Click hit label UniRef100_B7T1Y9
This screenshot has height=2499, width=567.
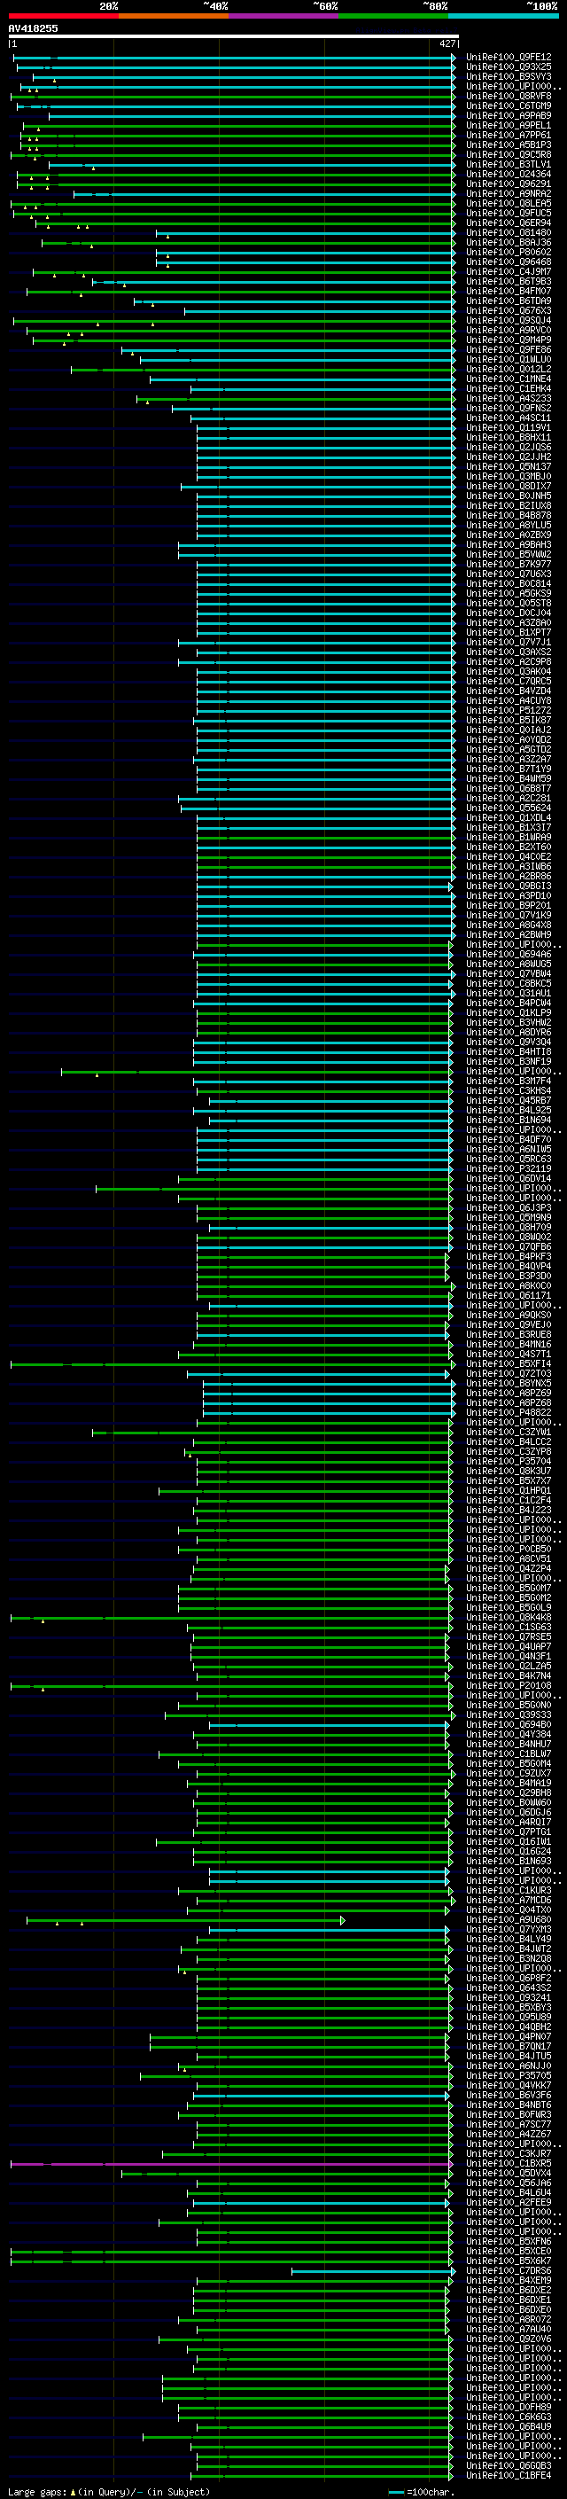coord(509,769)
